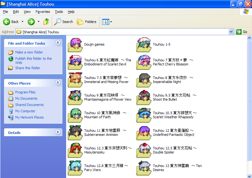The width and height of the screenshot is (252, 178).
Task: Click the 'Subterranean Animism' folder name text
Action: pyautogui.click(x=101, y=135)
